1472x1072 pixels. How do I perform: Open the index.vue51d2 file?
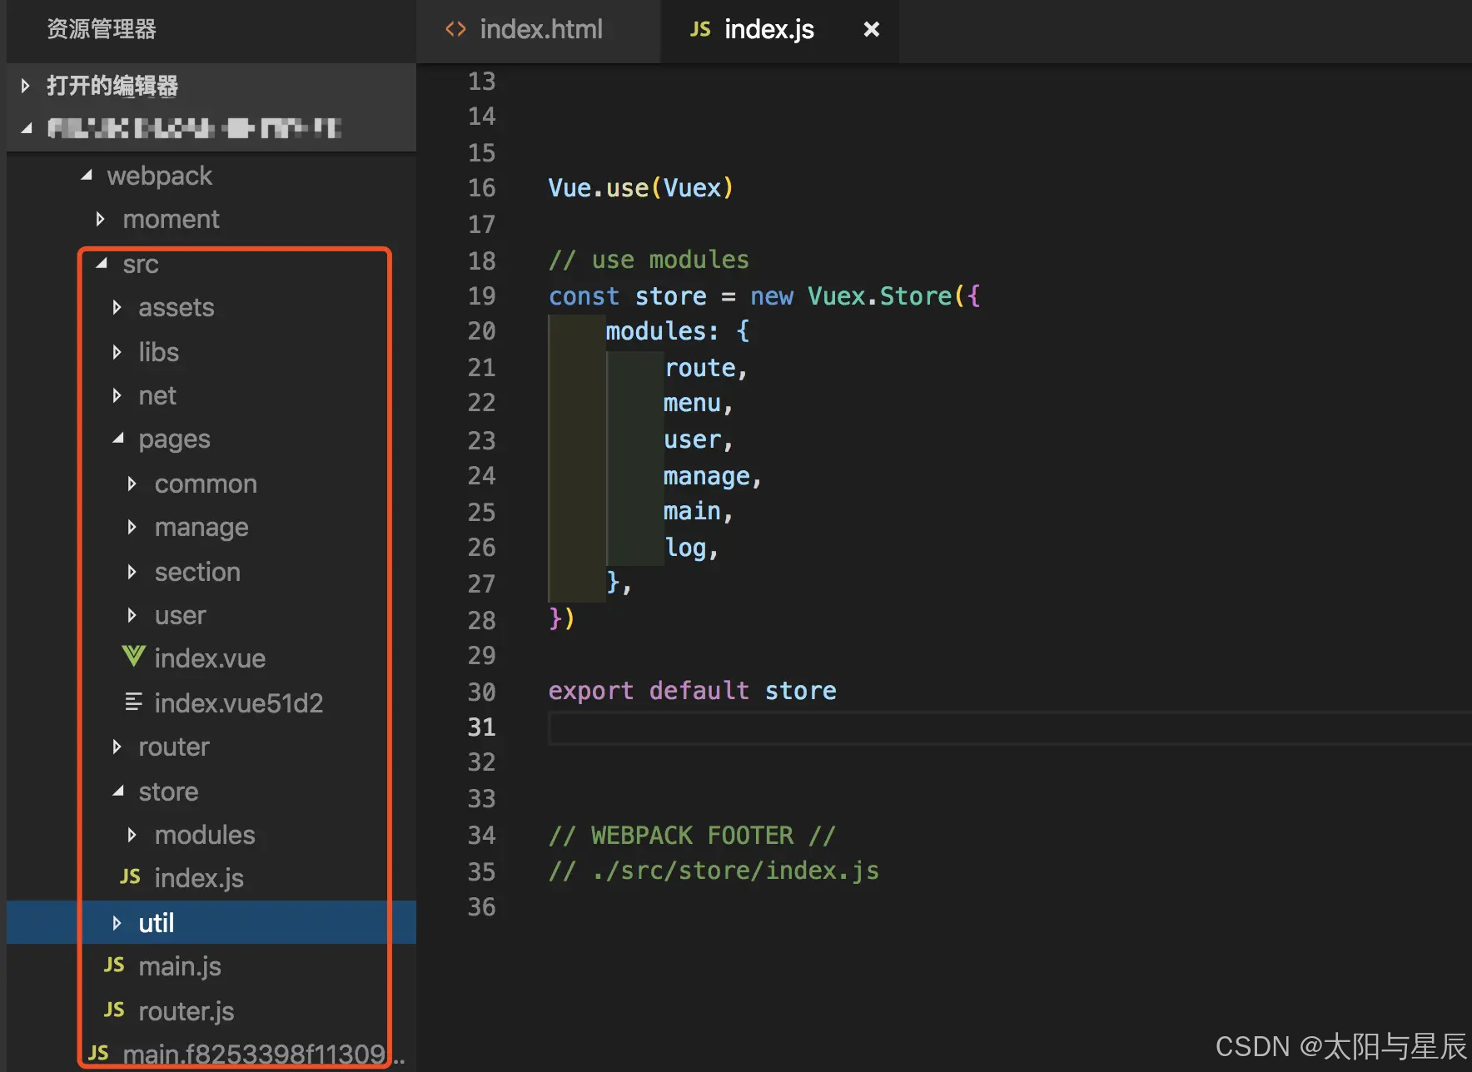coord(238,703)
